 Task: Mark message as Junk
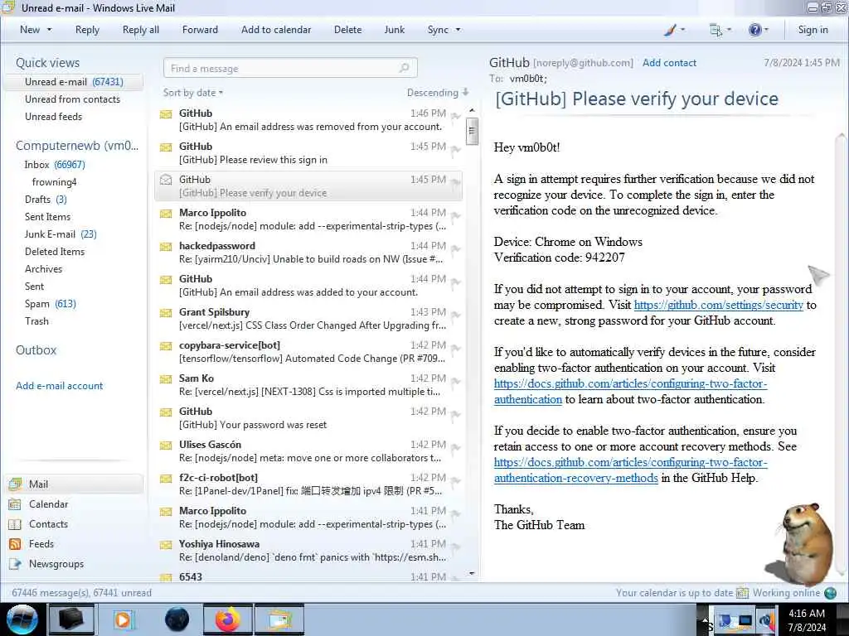click(x=394, y=30)
